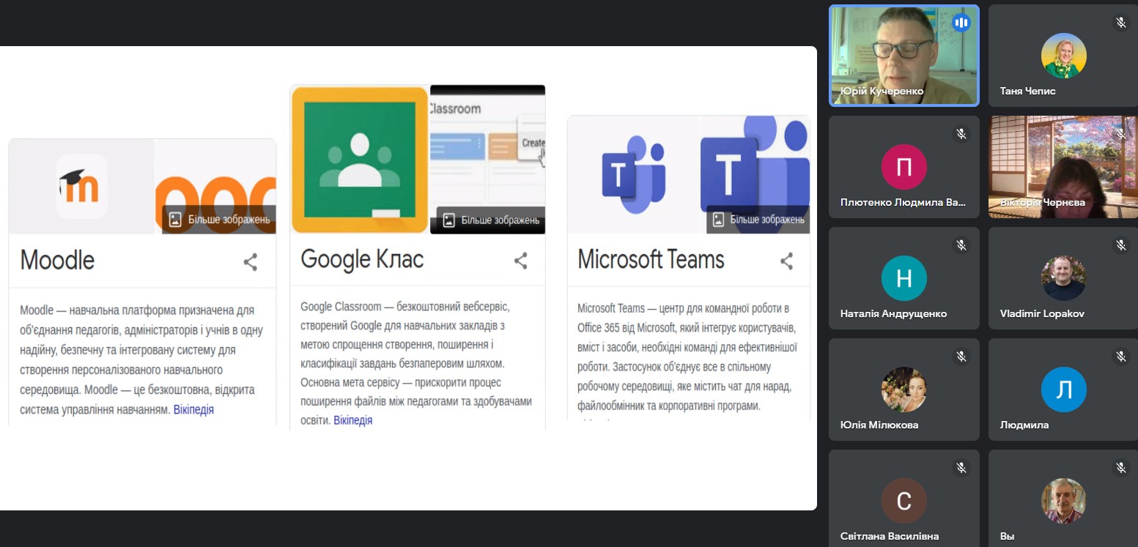The image size is (1138, 547).
Task: Click the speaking indicator on Юрій Кучеренко tile
Action: 961,23
